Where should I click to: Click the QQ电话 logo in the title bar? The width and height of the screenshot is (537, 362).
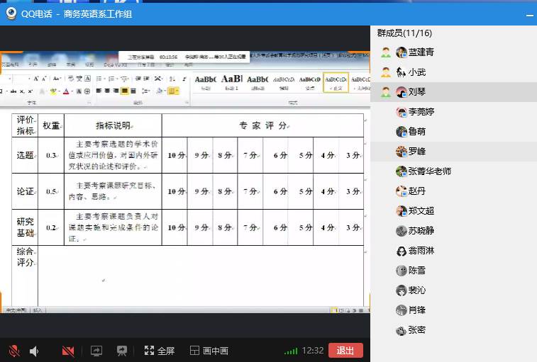pos(12,13)
